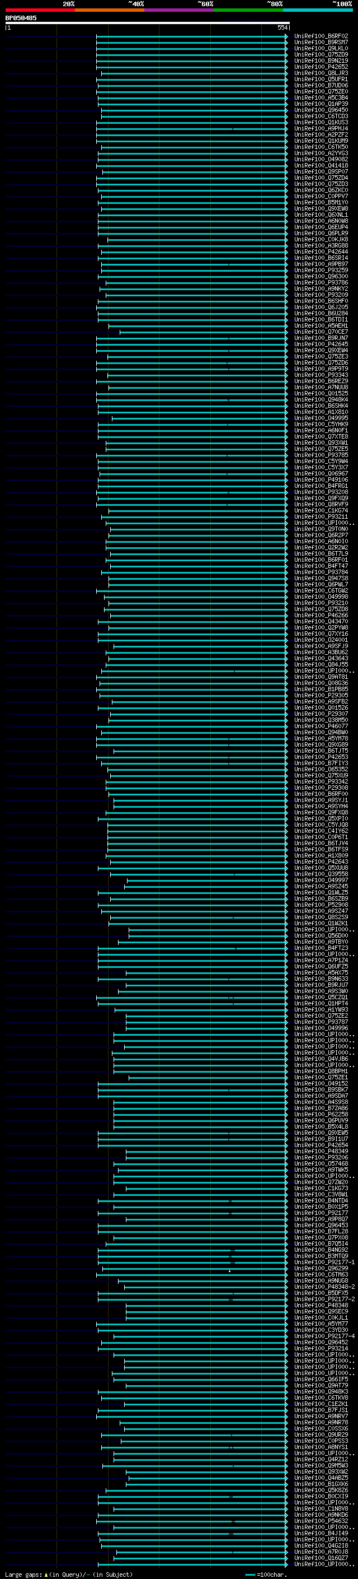
Task: Open hit UniRef100_P42644
Action: (321, 252)
